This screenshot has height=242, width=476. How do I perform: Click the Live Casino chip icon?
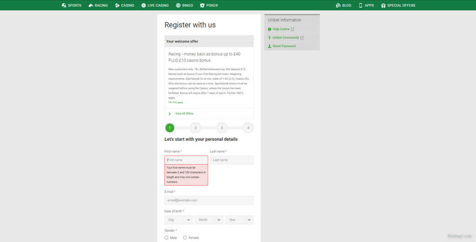point(144,5)
